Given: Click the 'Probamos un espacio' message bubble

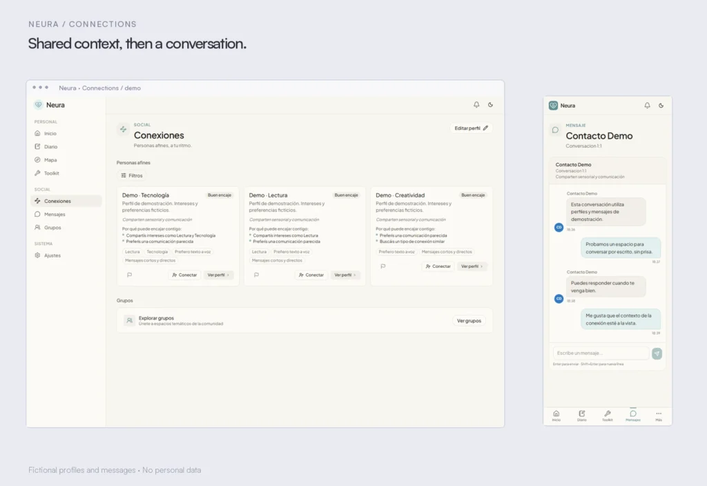Looking at the screenshot, I should 621,248.
